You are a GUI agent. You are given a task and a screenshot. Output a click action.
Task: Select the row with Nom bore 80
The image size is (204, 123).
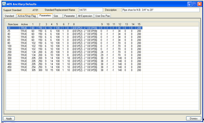click(x=74, y=43)
